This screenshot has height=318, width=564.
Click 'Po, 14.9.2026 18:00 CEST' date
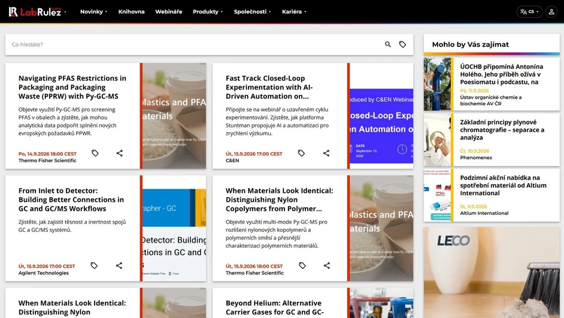click(x=47, y=153)
